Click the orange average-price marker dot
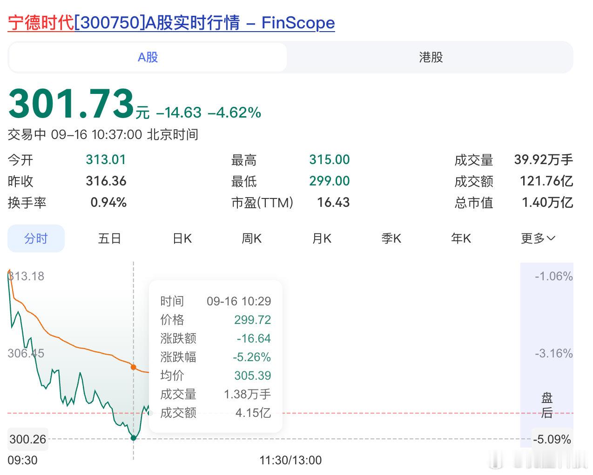The height and width of the screenshot is (475, 593). [134, 367]
